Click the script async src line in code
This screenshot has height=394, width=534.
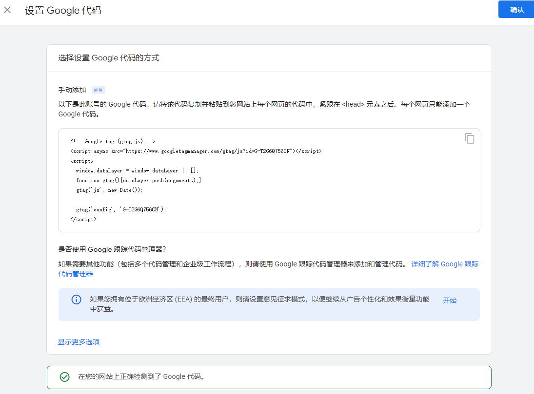click(x=196, y=151)
